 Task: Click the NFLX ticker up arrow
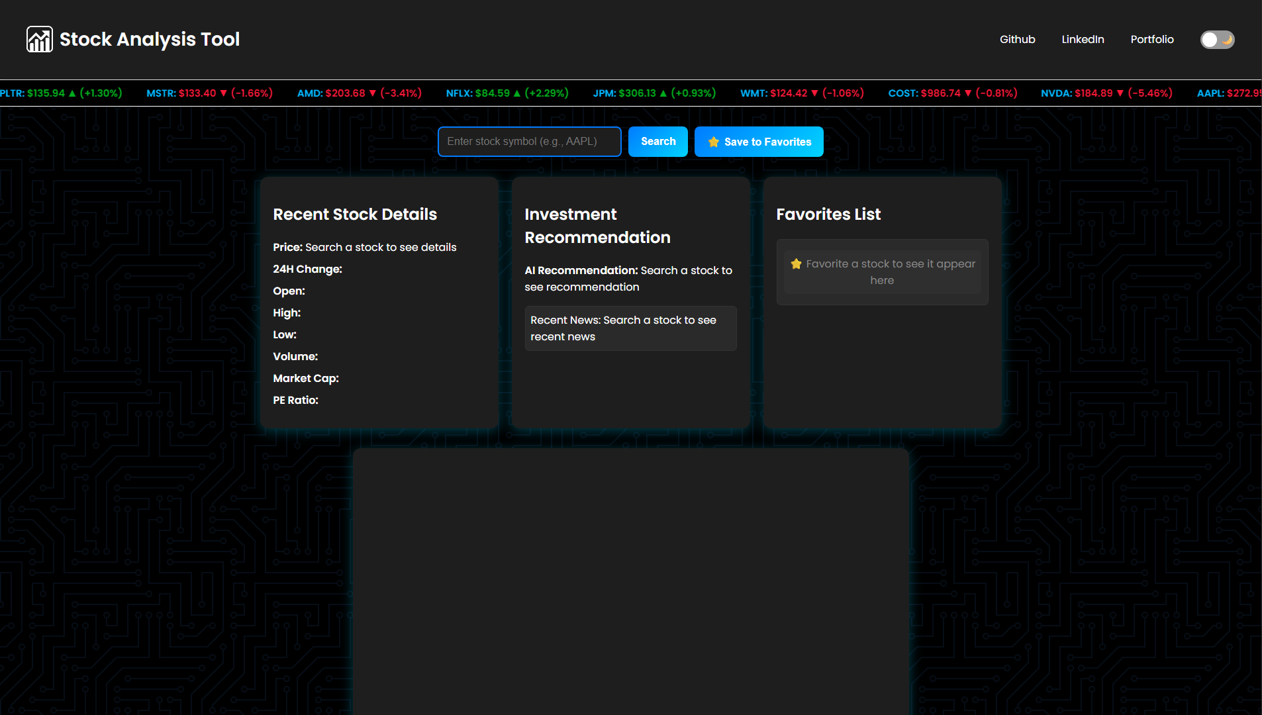tap(517, 93)
